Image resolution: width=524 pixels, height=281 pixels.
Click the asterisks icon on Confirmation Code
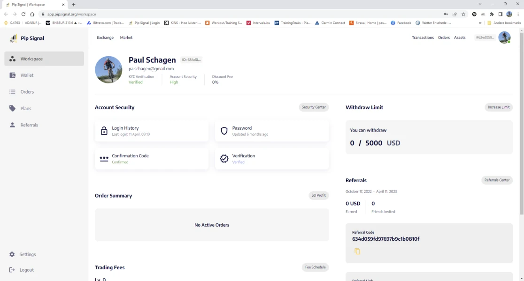(104, 159)
